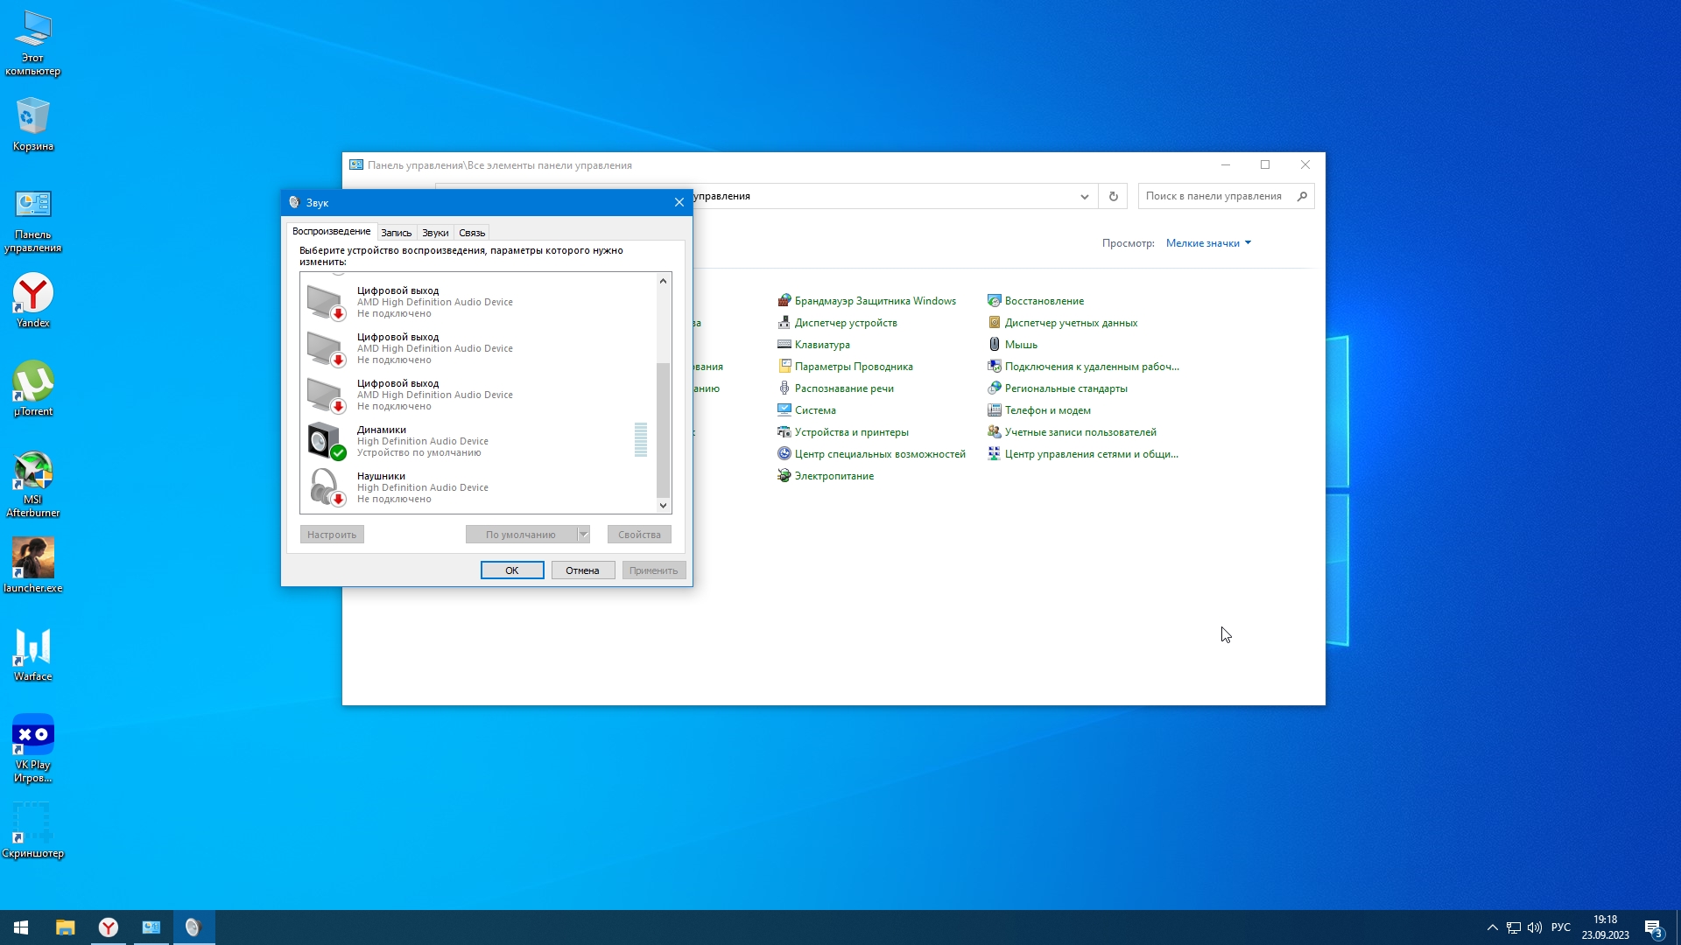Click the Поиск в панели управления field
Viewport: 1681px width, 945px height.
pyautogui.click(x=1215, y=196)
